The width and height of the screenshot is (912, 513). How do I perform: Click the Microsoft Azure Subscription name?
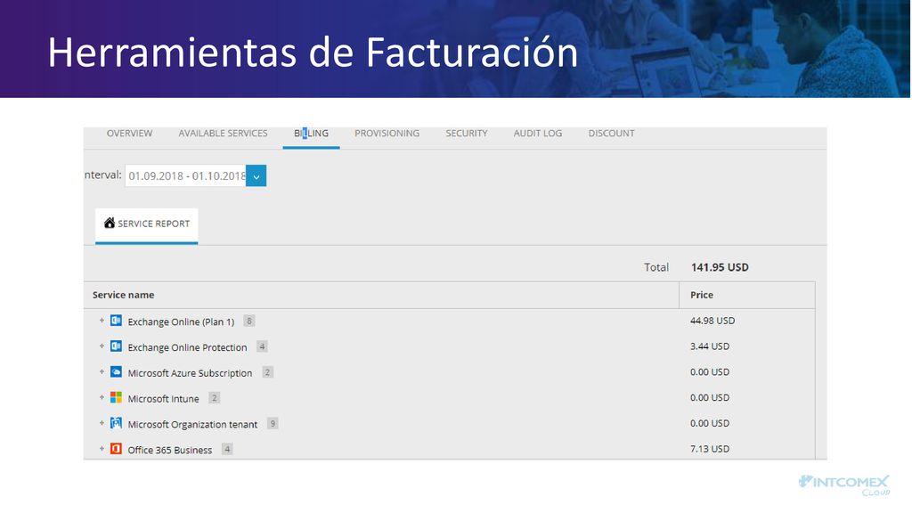coord(191,373)
